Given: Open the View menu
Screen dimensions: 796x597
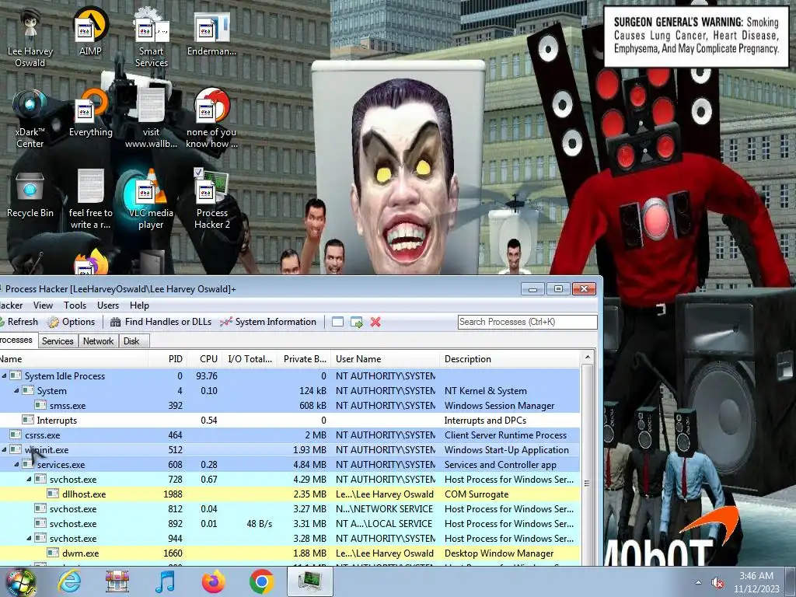Looking at the screenshot, I should [x=44, y=305].
